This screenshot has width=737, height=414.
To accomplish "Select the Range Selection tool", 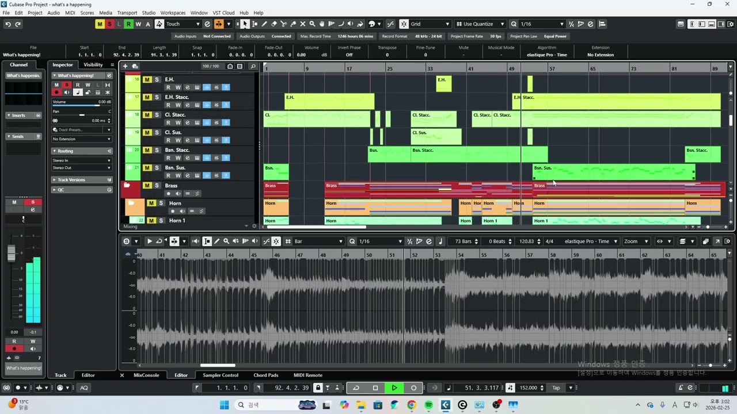I will (254, 24).
